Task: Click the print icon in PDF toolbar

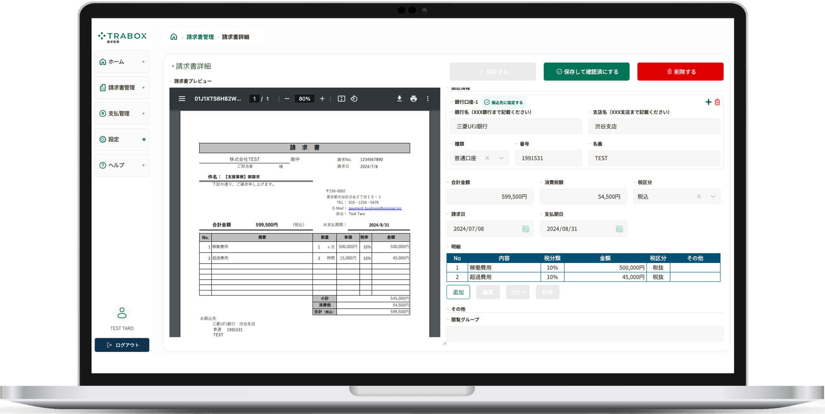Action: click(x=414, y=98)
